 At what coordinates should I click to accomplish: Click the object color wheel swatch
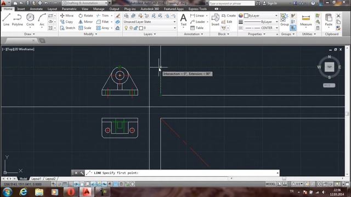coord(241,16)
